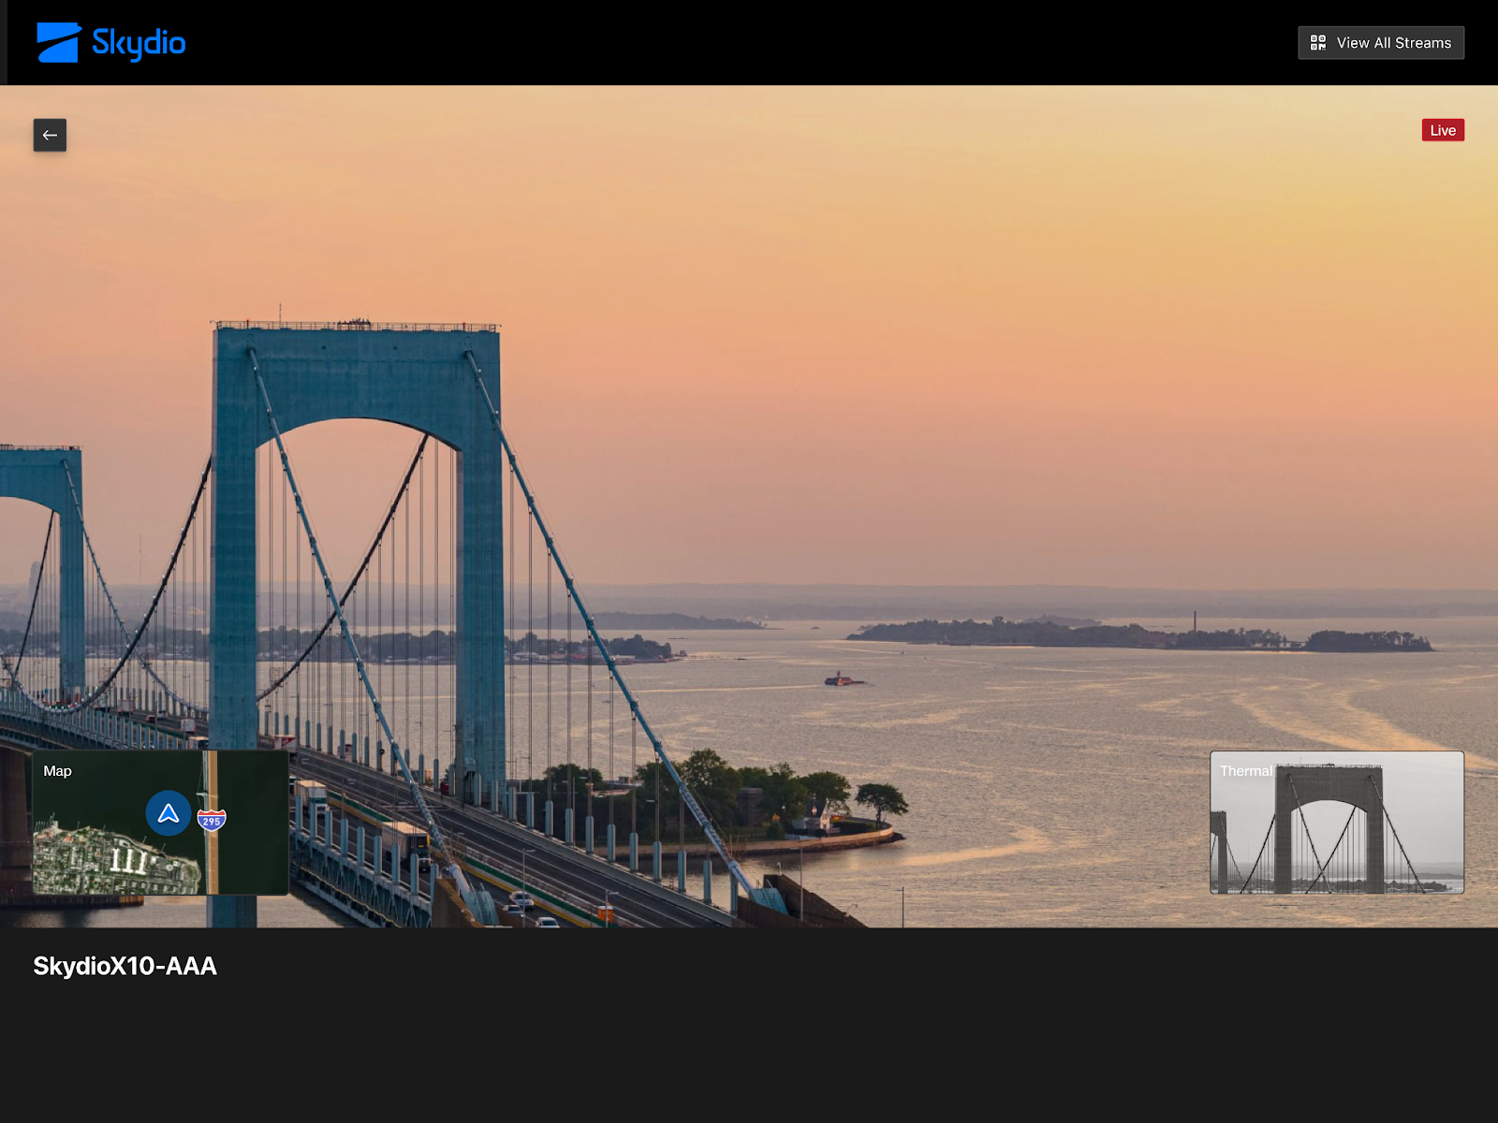Click the distant island in the live video
Image resolution: width=1498 pixels, height=1123 pixels.
tap(1142, 635)
